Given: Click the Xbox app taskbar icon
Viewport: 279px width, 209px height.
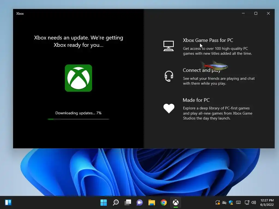Looking at the screenshot, I should [x=176, y=202].
